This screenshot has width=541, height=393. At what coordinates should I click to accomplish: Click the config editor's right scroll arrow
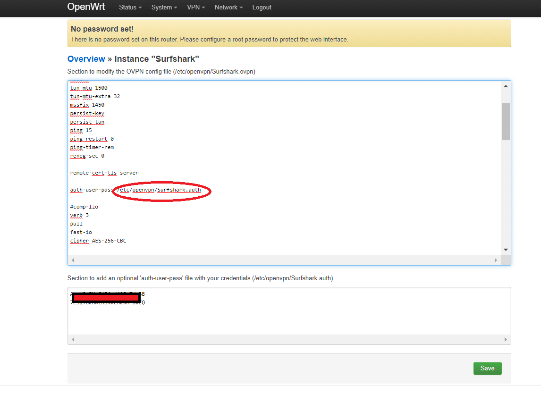point(496,260)
